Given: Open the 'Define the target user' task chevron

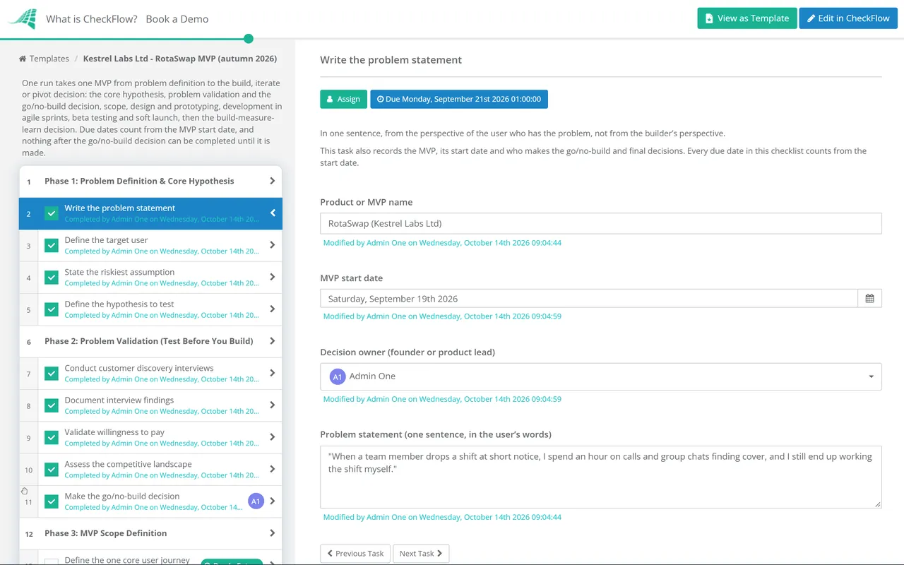Looking at the screenshot, I should pos(273,245).
